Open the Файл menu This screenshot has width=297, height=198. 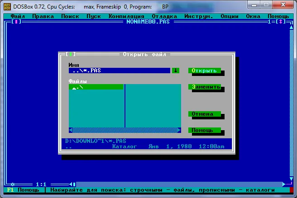click(18, 16)
